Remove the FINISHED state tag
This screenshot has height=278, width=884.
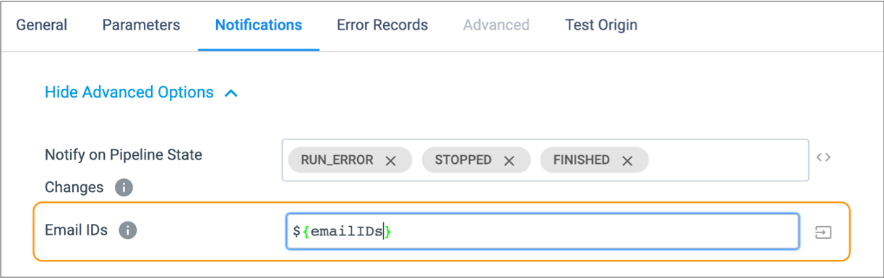click(627, 160)
